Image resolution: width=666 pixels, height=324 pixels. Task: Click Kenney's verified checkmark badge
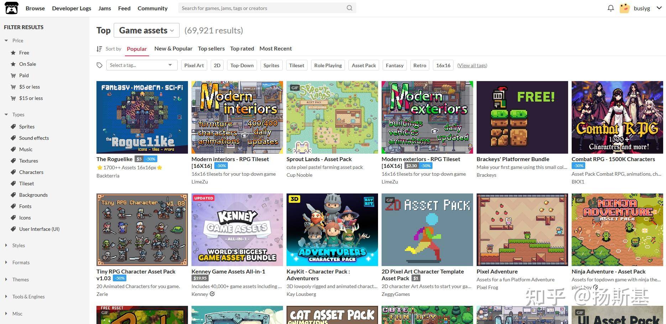click(x=212, y=294)
